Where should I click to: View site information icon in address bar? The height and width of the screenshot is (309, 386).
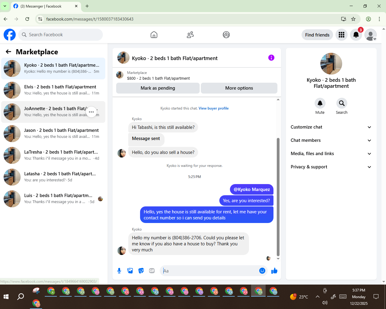coord(40,19)
